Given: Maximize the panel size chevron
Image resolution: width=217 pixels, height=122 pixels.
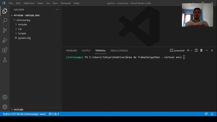Looking at the screenshot, I should pos(206,50).
